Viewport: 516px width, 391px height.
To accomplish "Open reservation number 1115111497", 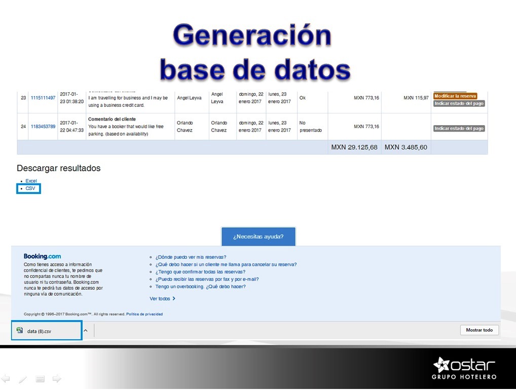I will click(43, 98).
